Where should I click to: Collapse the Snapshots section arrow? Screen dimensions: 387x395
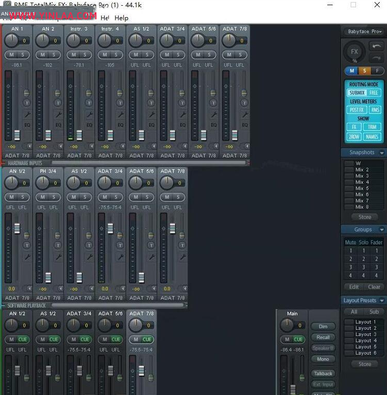pyautogui.click(x=382, y=153)
